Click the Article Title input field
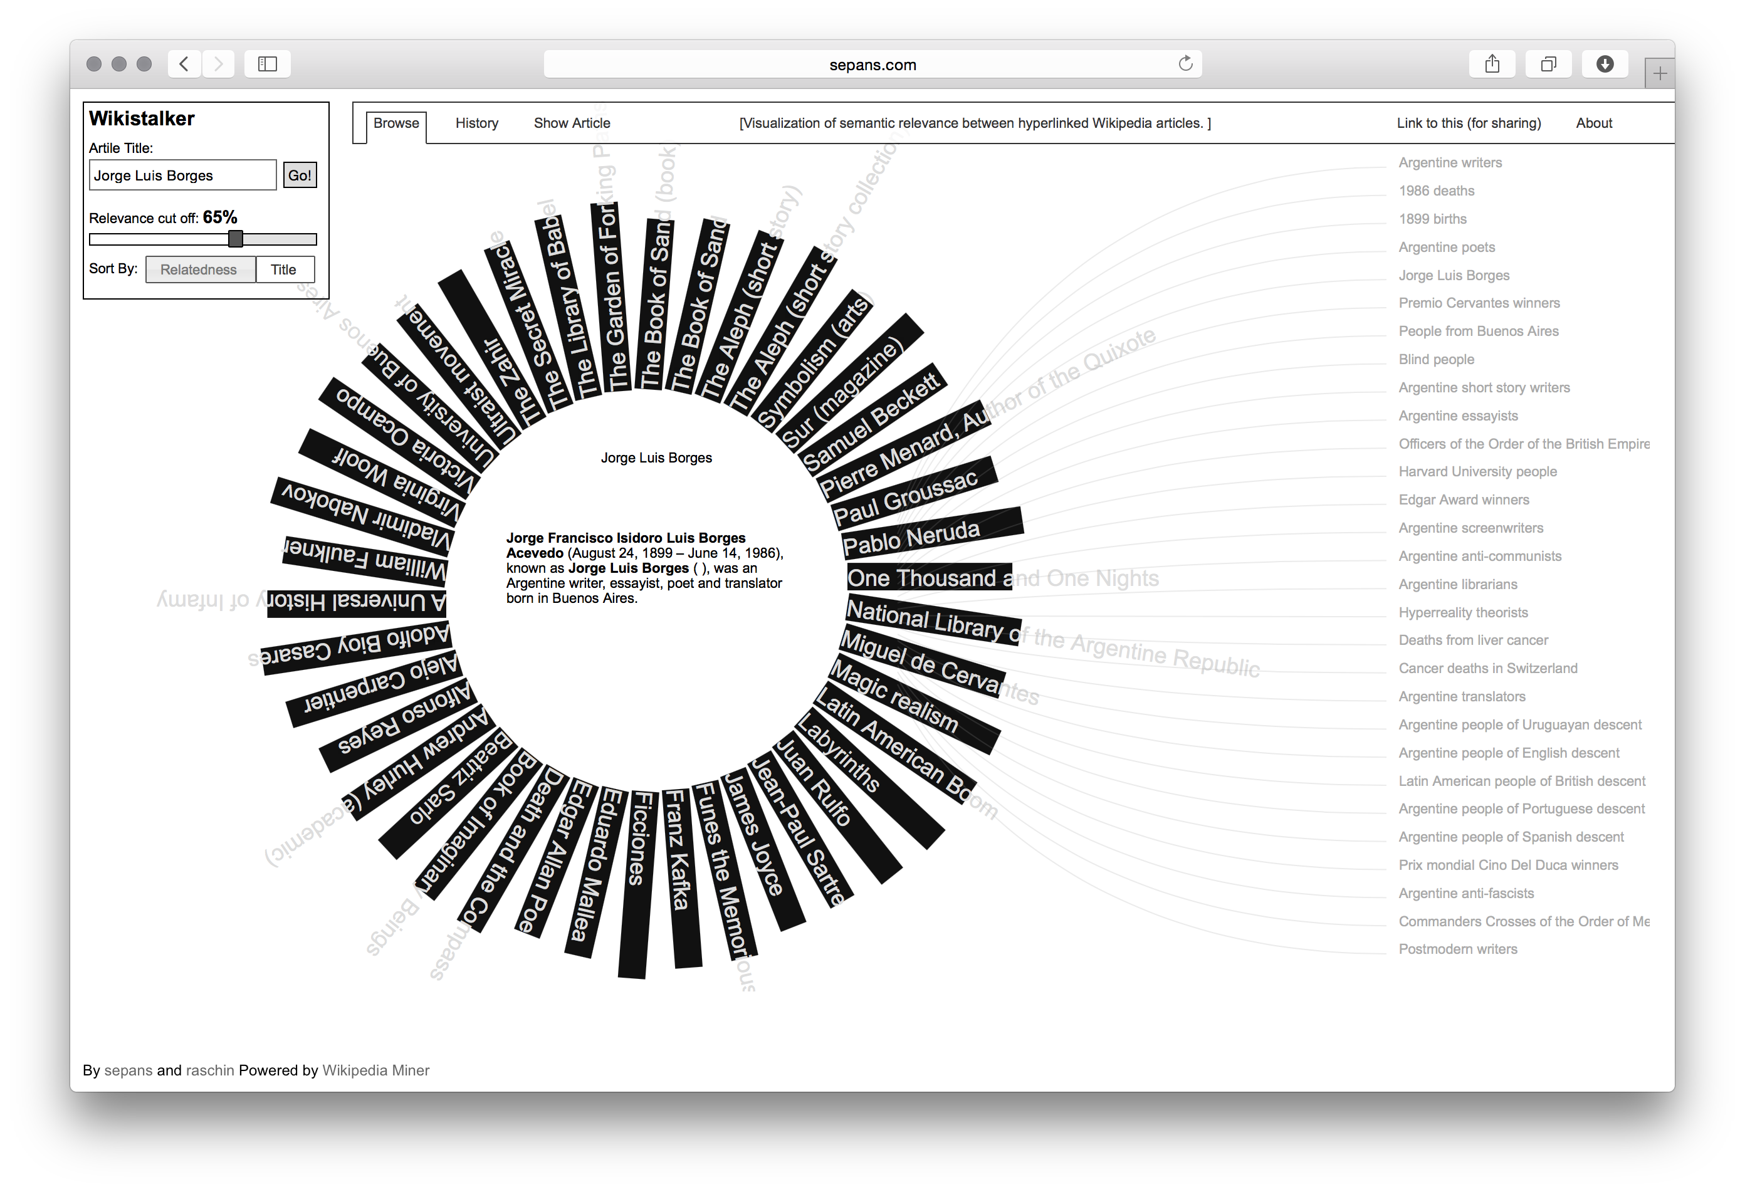The height and width of the screenshot is (1192, 1745). tap(182, 175)
